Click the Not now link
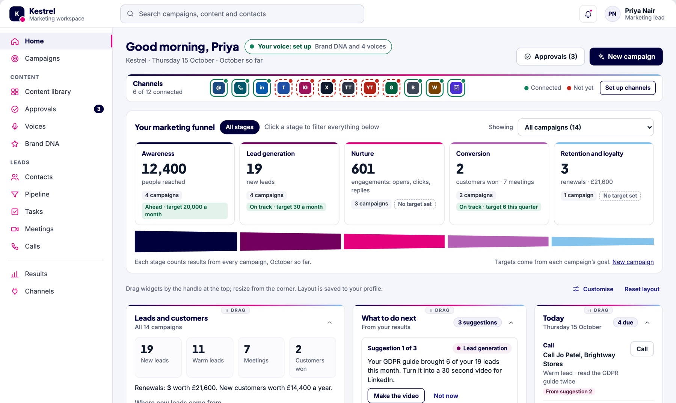Screen dimensions: 676x403 [446, 396]
